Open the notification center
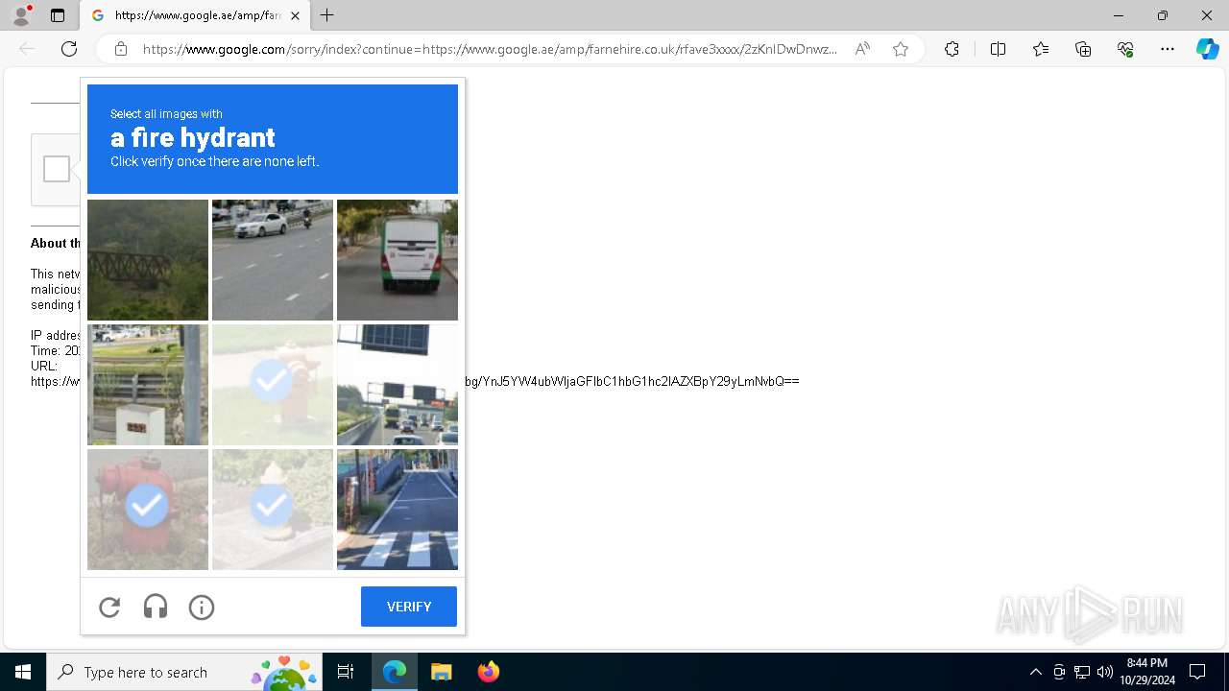The width and height of the screenshot is (1229, 691). click(1197, 672)
